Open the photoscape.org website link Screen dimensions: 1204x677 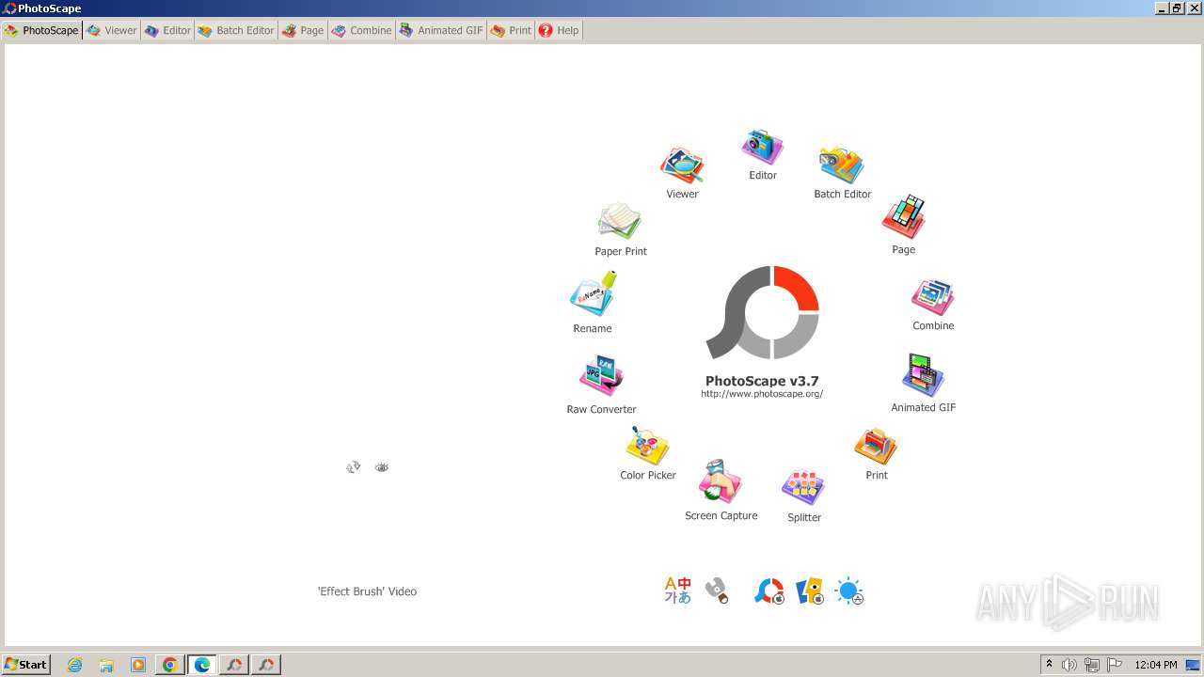762,394
